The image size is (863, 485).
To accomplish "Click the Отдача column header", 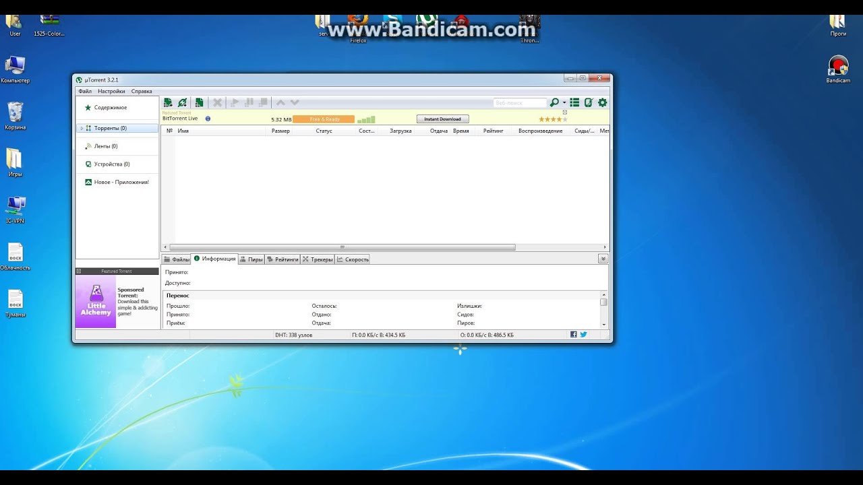I will pos(439,131).
